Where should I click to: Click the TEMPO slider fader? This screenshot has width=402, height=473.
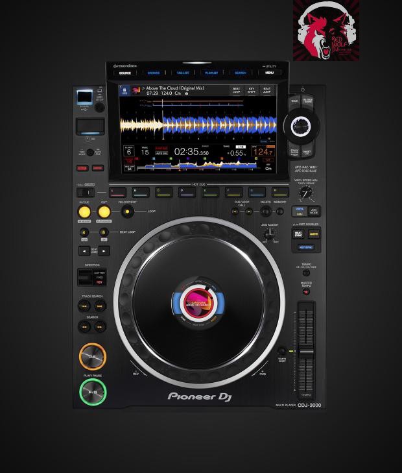[307, 352]
